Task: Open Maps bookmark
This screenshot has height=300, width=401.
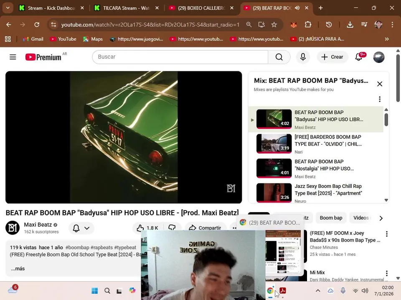Action: tap(93, 39)
